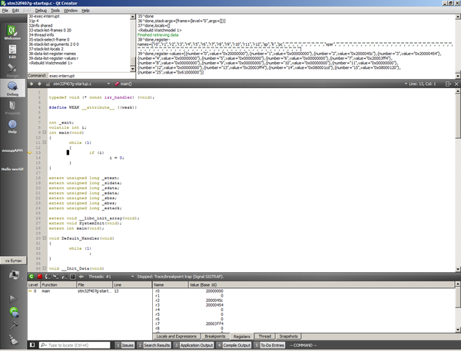Run the project with play arrow
The image size is (461, 351).
point(13,299)
